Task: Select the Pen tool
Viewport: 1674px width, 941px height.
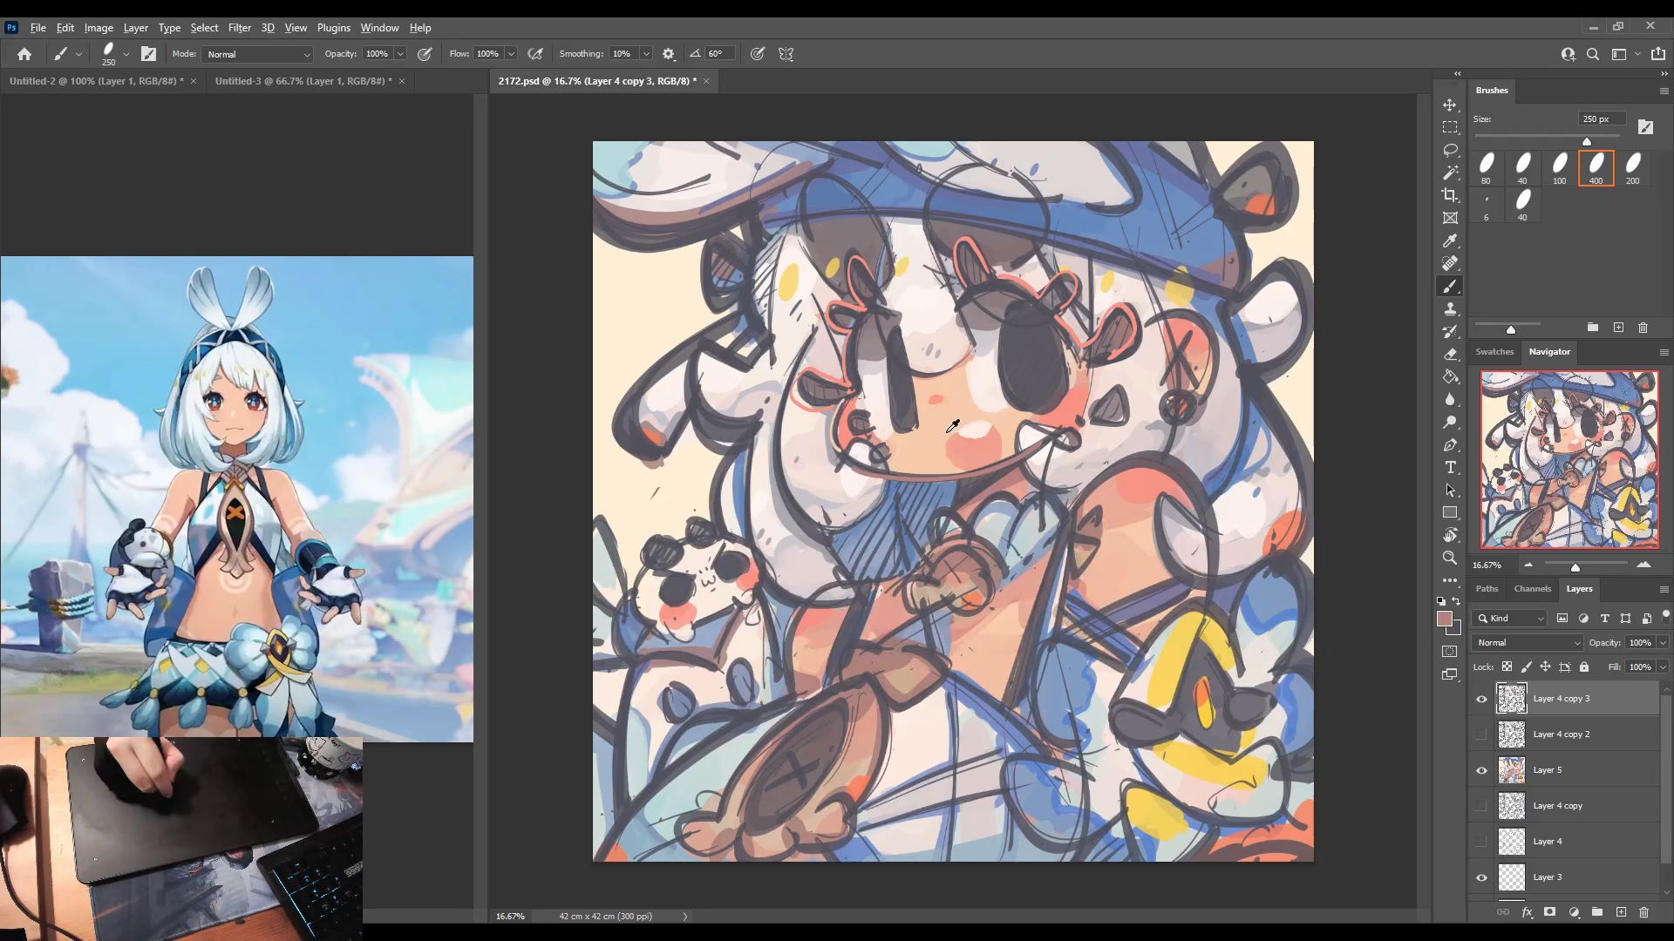Action: click(1450, 444)
